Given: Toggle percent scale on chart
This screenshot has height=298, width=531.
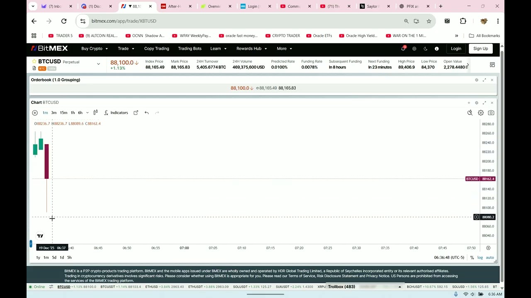Looking at the screenshot, I should click(x=472, y=257).
